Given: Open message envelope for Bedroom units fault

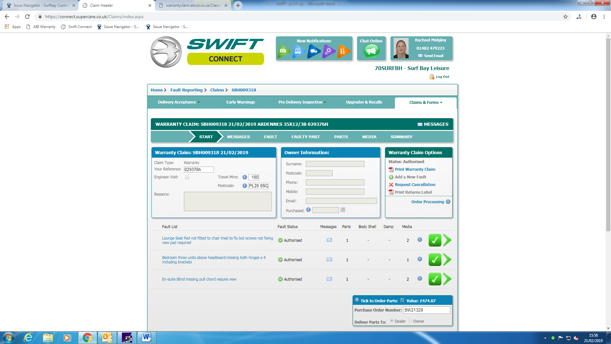Looking at the screenshot, I should [x=329, y=260].
